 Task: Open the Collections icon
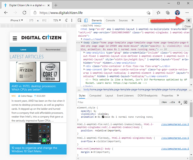tap(168, 13)
